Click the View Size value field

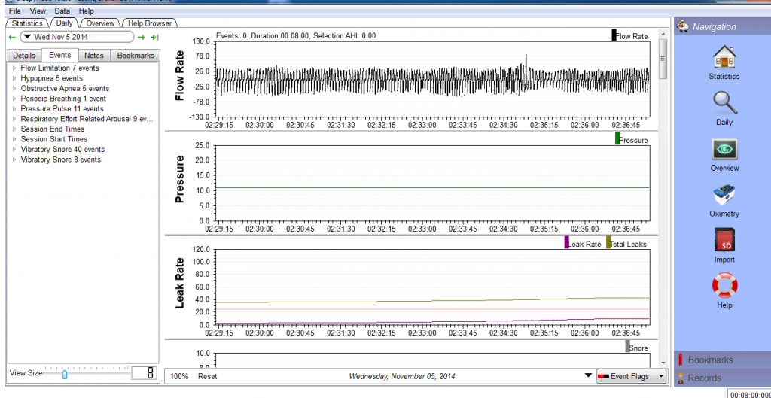coord(144,373)
